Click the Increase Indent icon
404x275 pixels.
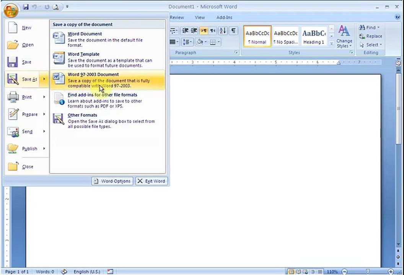click(194, 31)
